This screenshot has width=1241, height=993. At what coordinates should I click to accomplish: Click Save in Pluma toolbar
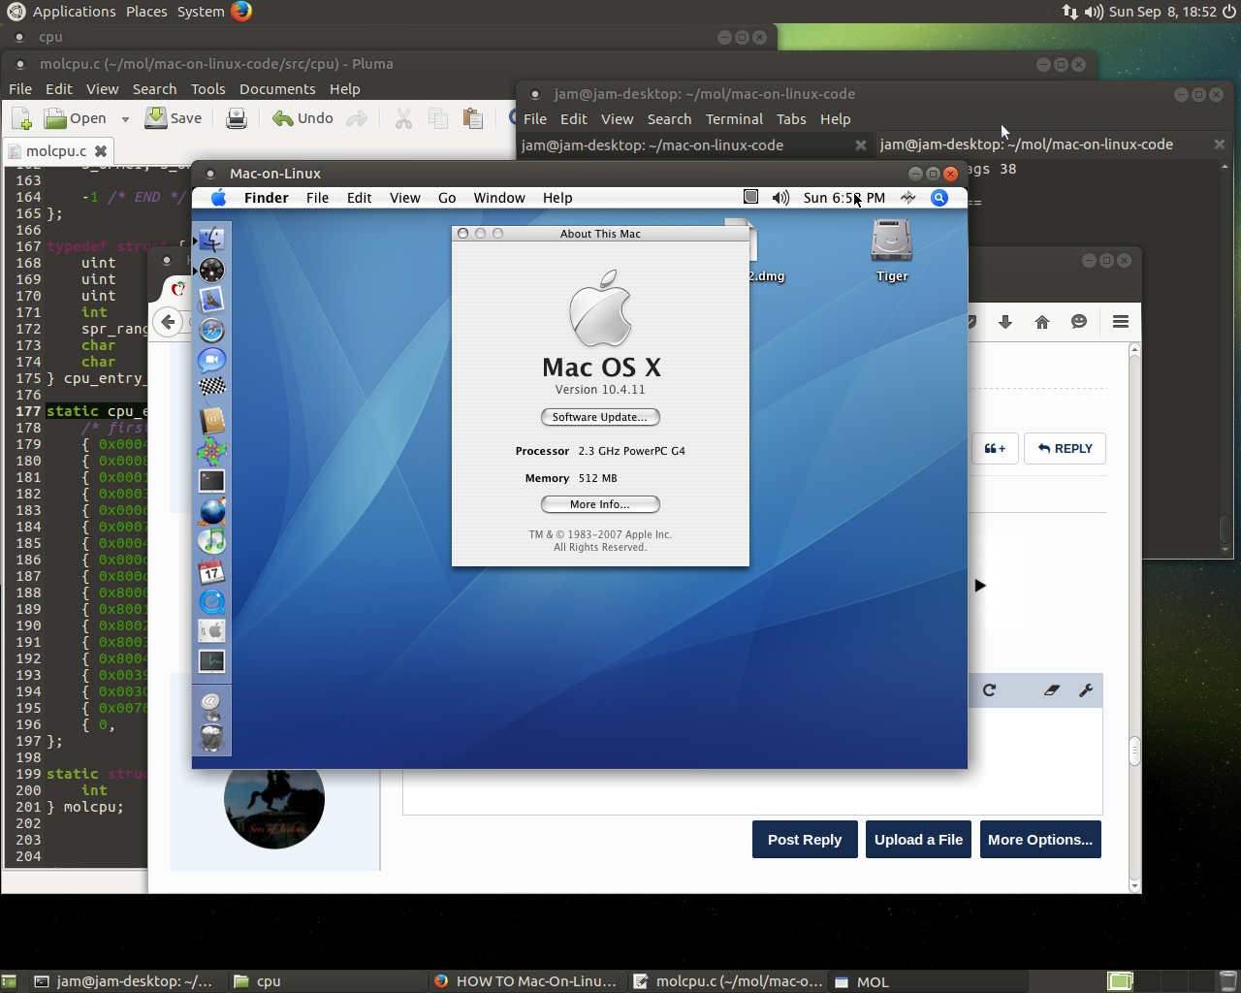(x=174, y=118)
